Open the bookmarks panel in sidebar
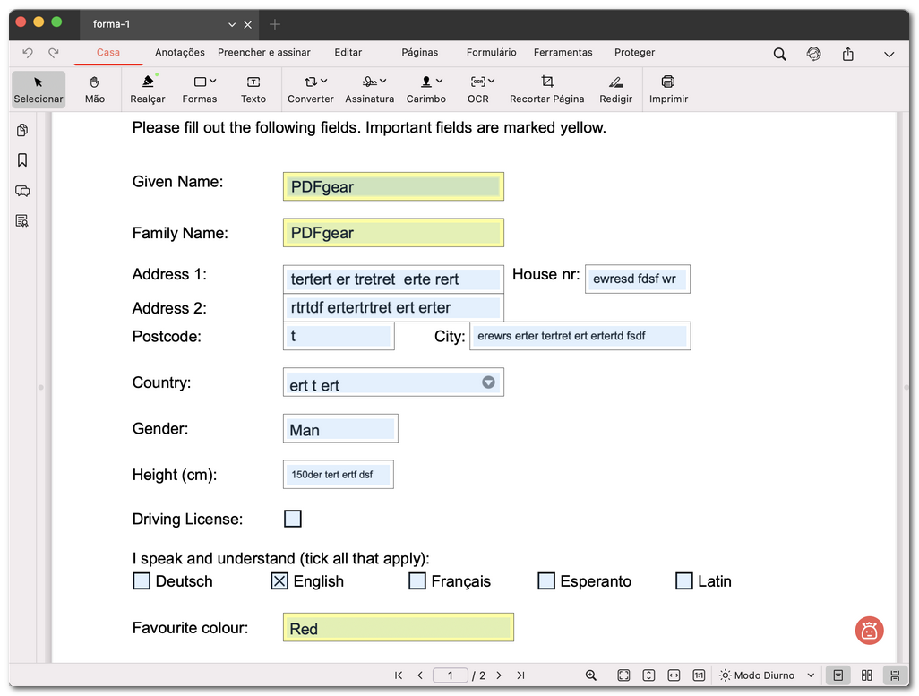This screenshot has height=696, width=919. point(22,160)
